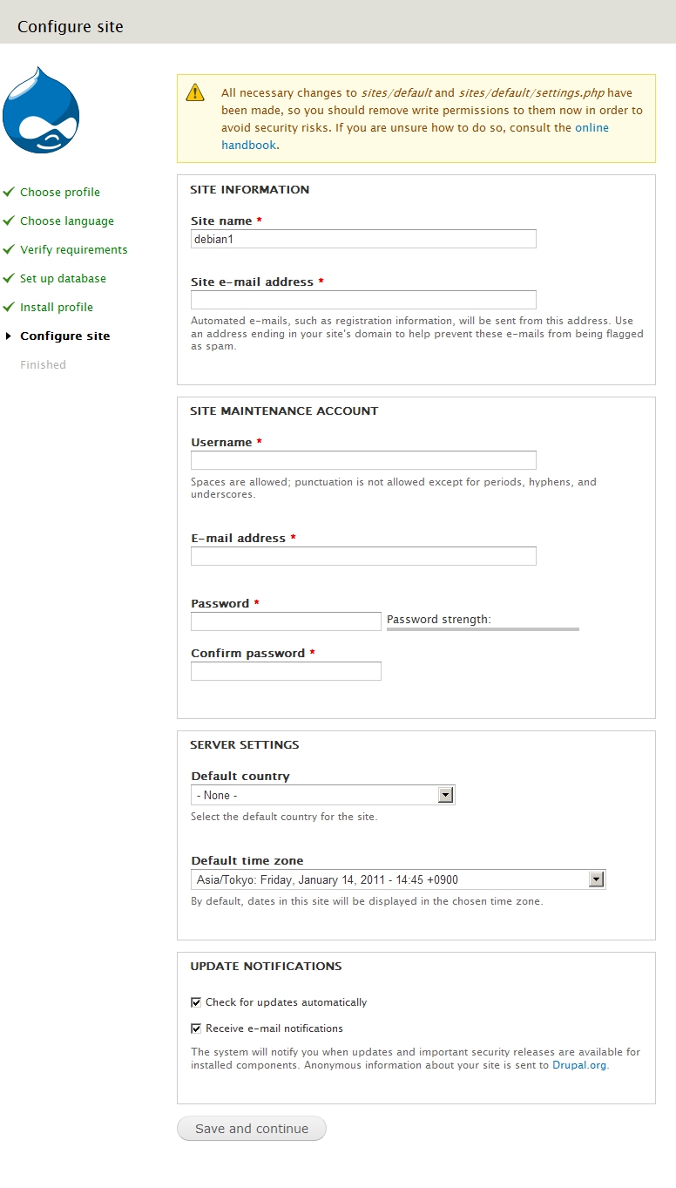Click the Password strength indicator bar
This screenshot has height=1188, width=676.
pos(483,628)
